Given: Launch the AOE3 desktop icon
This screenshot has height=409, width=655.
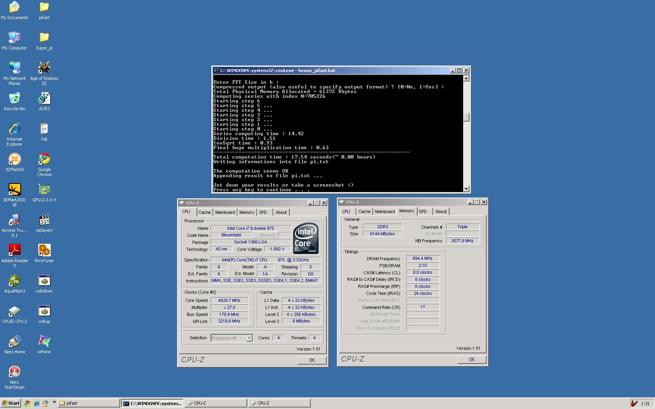Looking at the screenshot, I should pyautogui.click(x=44, y=101).
